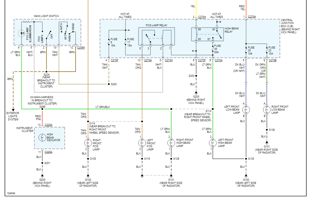Select the Right Front Fog Lamp symbol
315x207 pixels.
(x=88, y=143)
